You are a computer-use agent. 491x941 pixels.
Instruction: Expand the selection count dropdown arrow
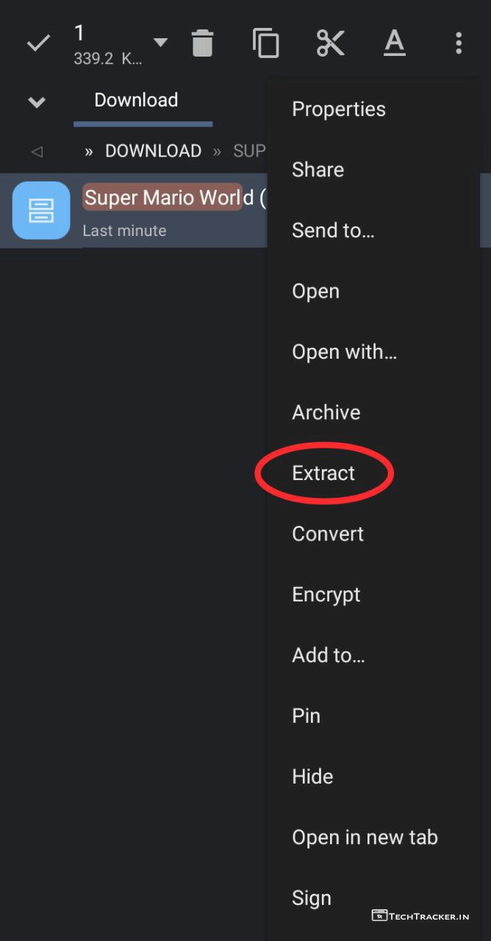click(x=160, y=43)
